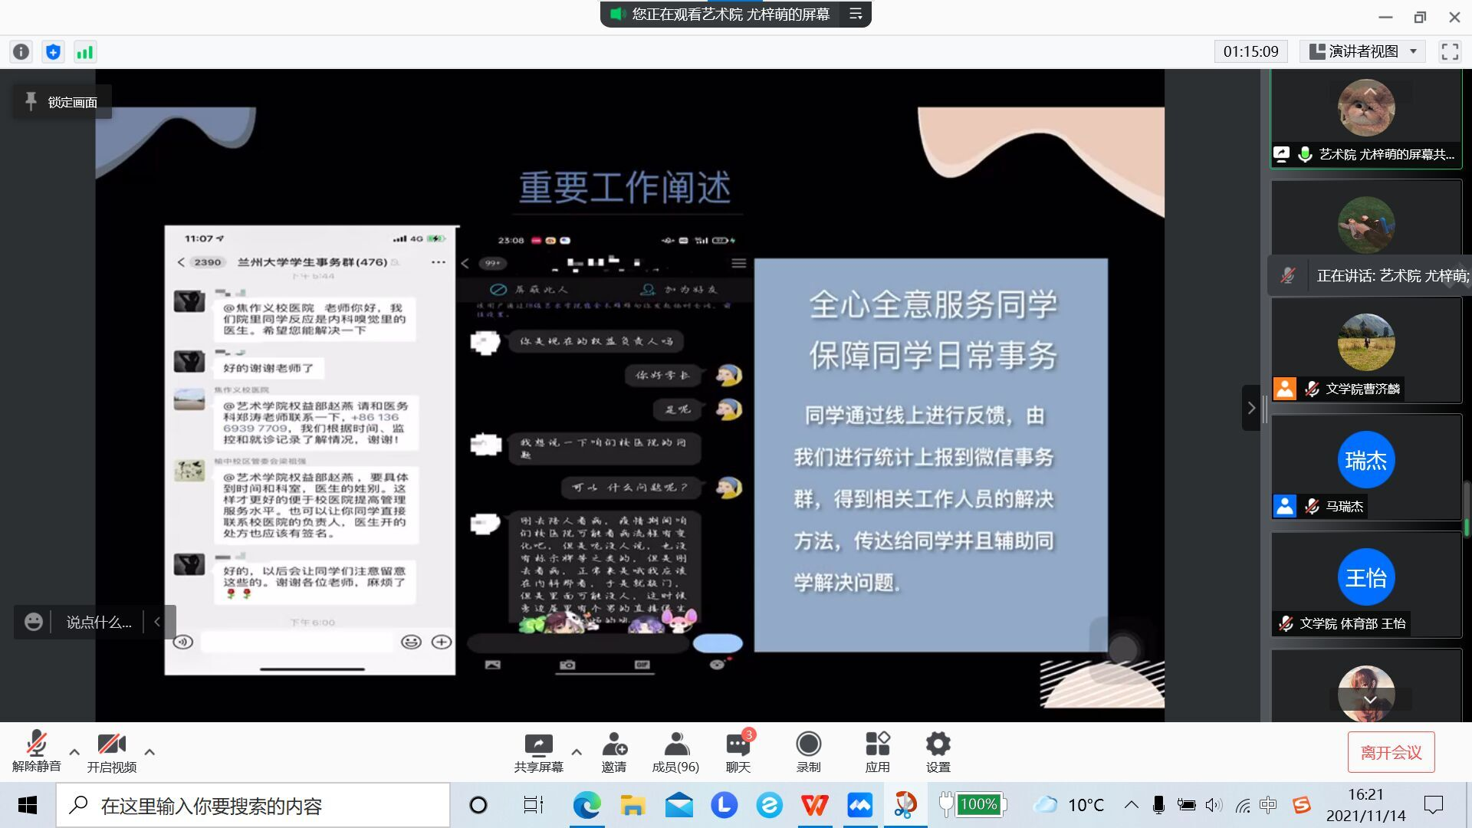
Task: Select 艺术院 尤梓萌 screen-share thumbnail
Action: pyautogui.click(x=1366, y=119)
